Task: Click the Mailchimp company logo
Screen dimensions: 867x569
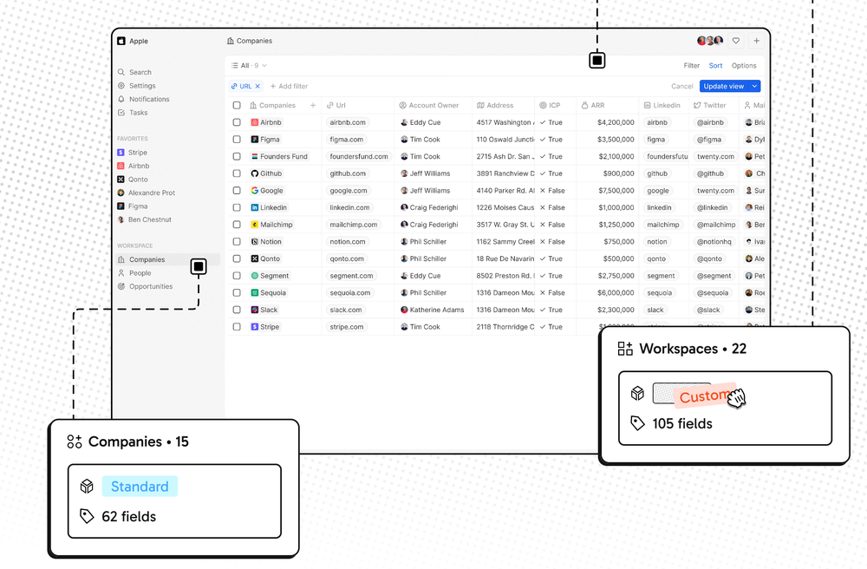Action: pos(254,225)
